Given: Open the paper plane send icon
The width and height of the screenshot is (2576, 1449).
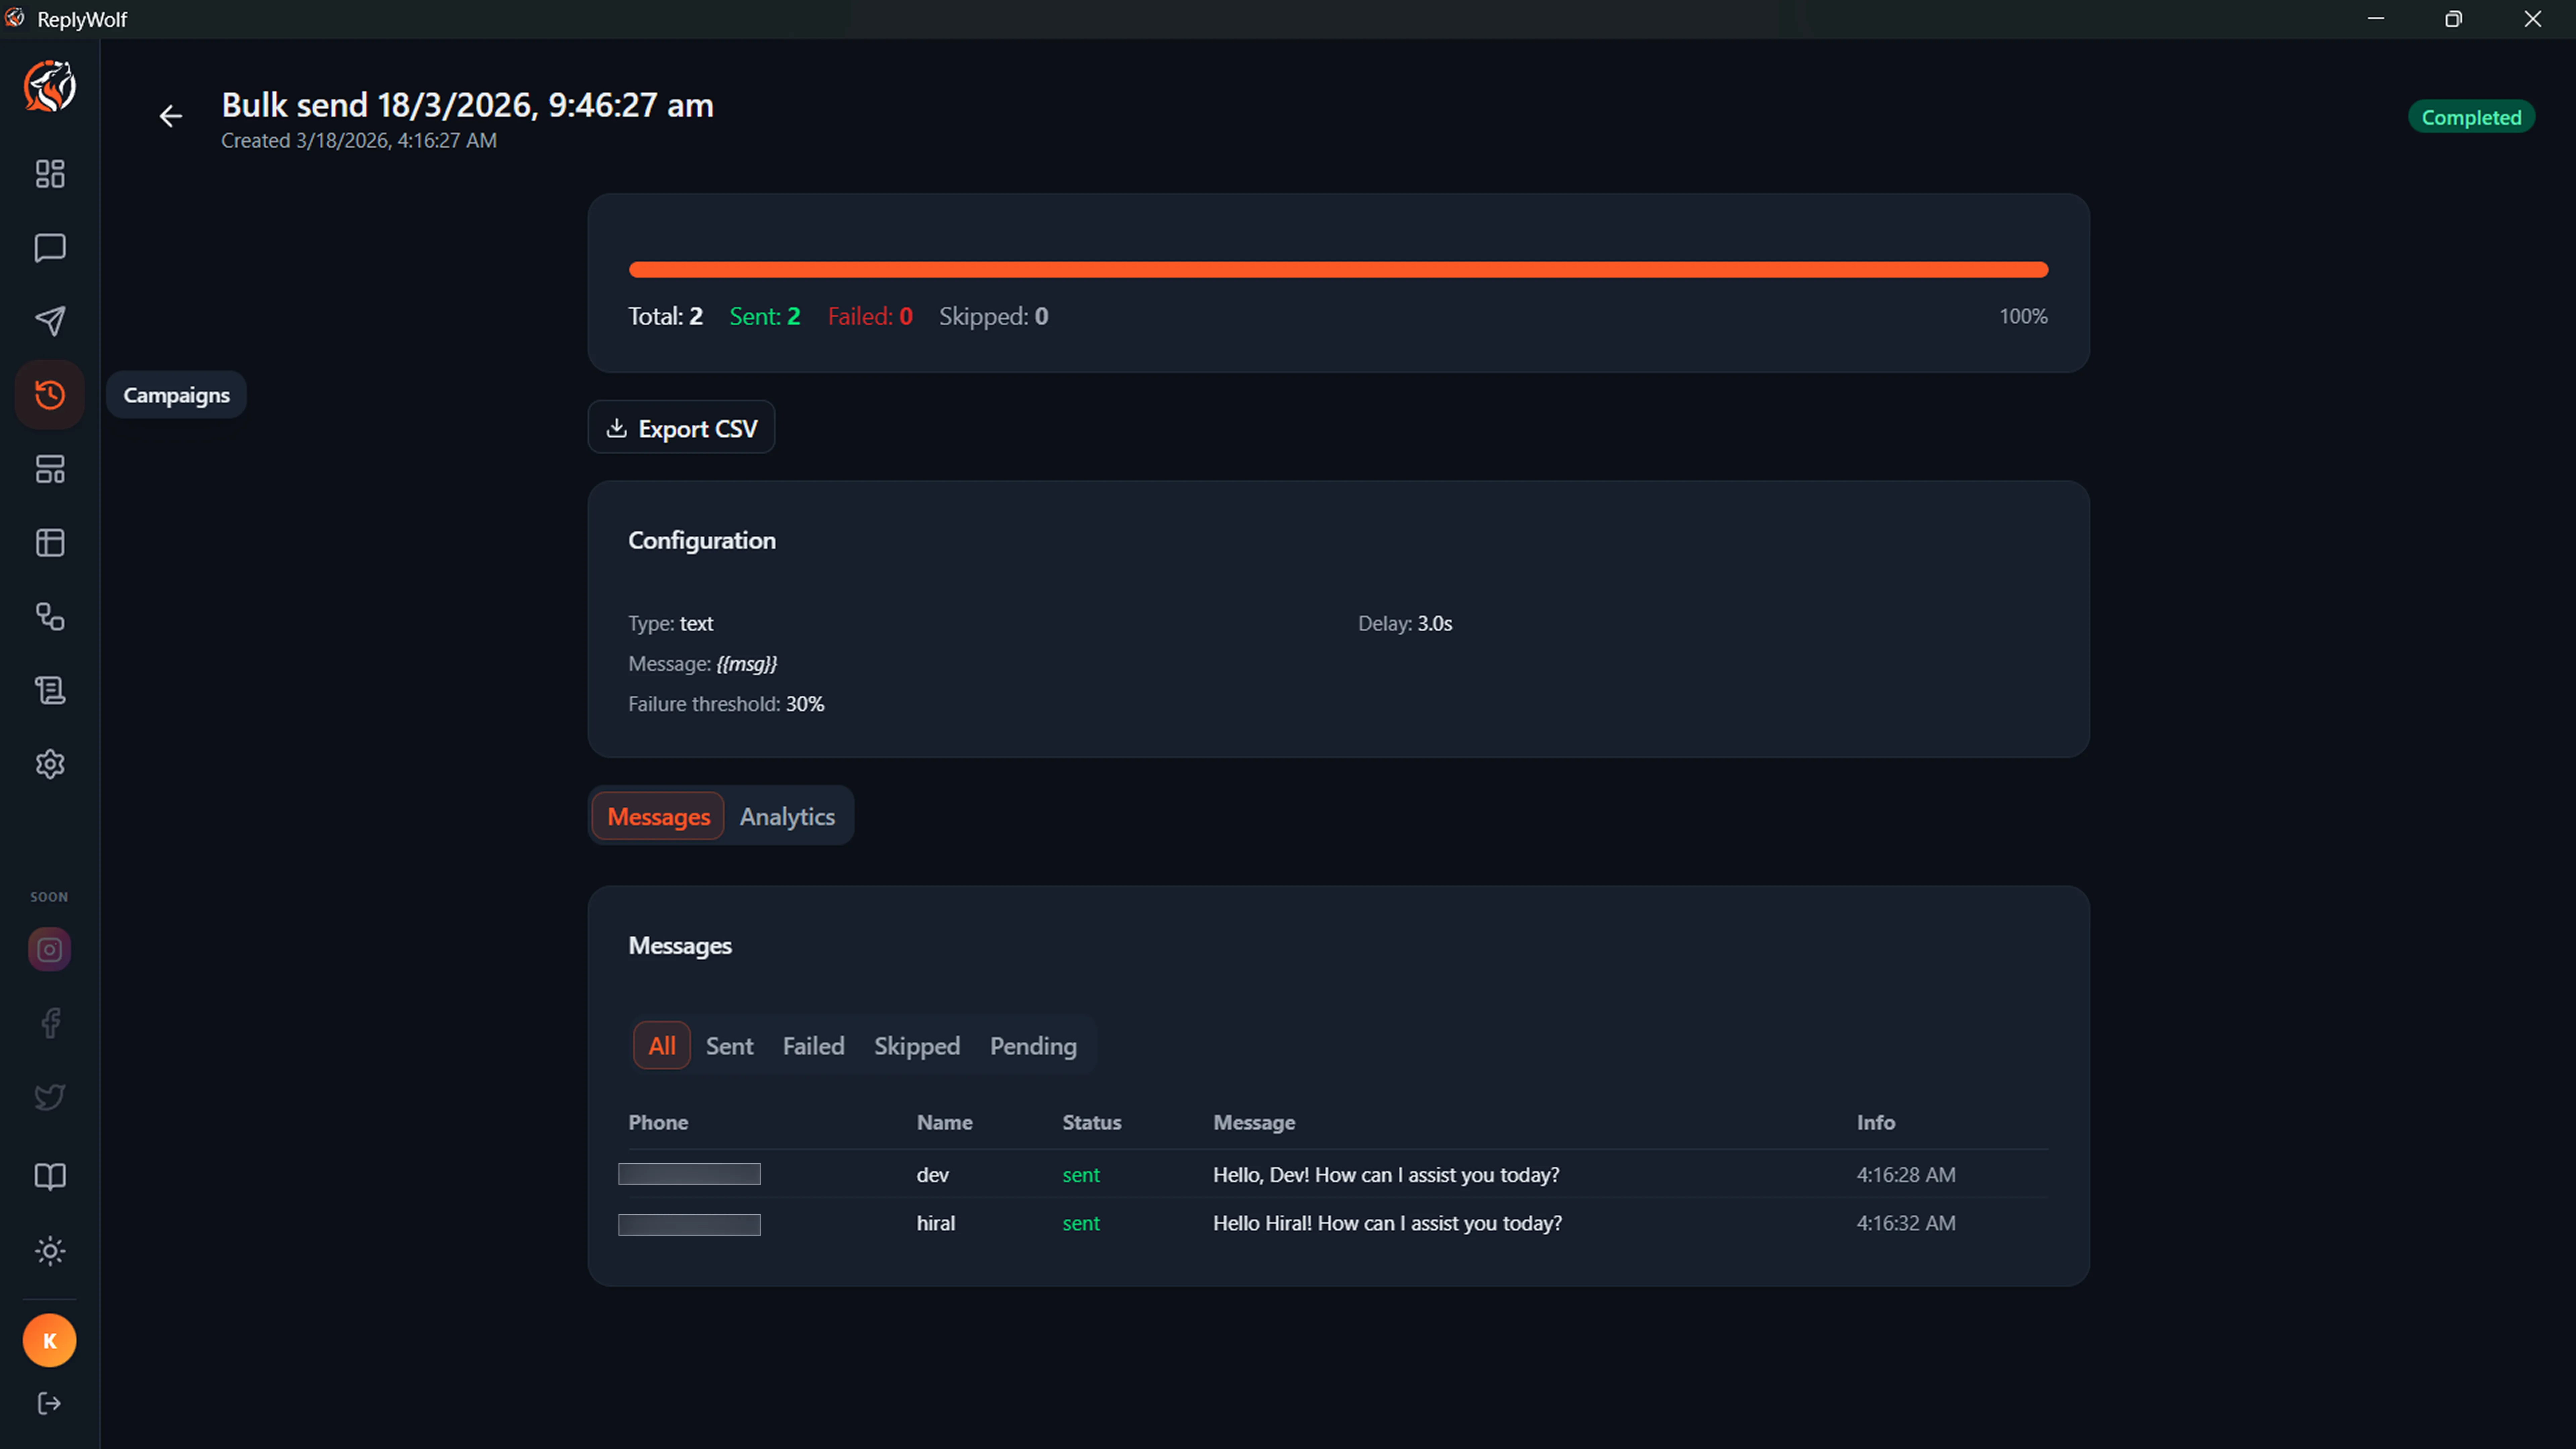Looking at the screenshot, I should click(50, 321).
